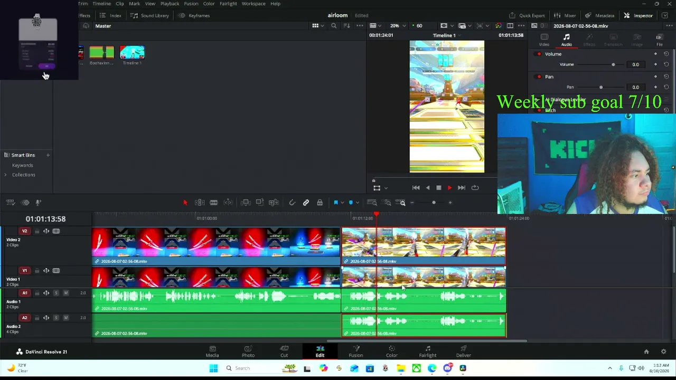Open Windows Start menu
The height and width of the screenshot is (380, 676).
coord(213,368)
